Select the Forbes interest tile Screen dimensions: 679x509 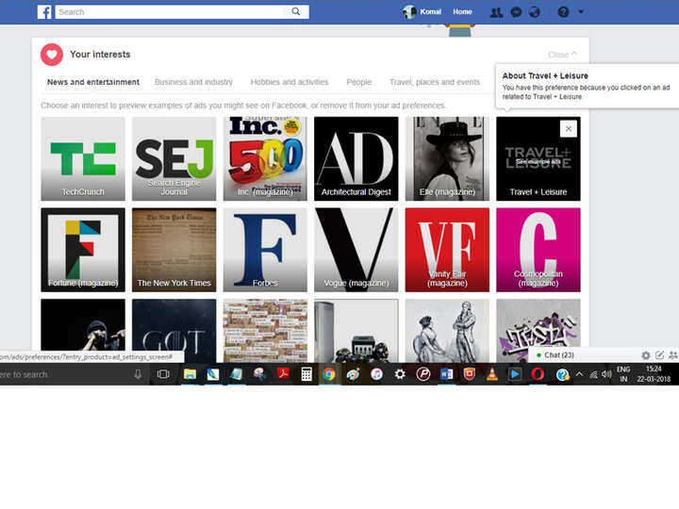pyautogui.click(x=265, y=250)
